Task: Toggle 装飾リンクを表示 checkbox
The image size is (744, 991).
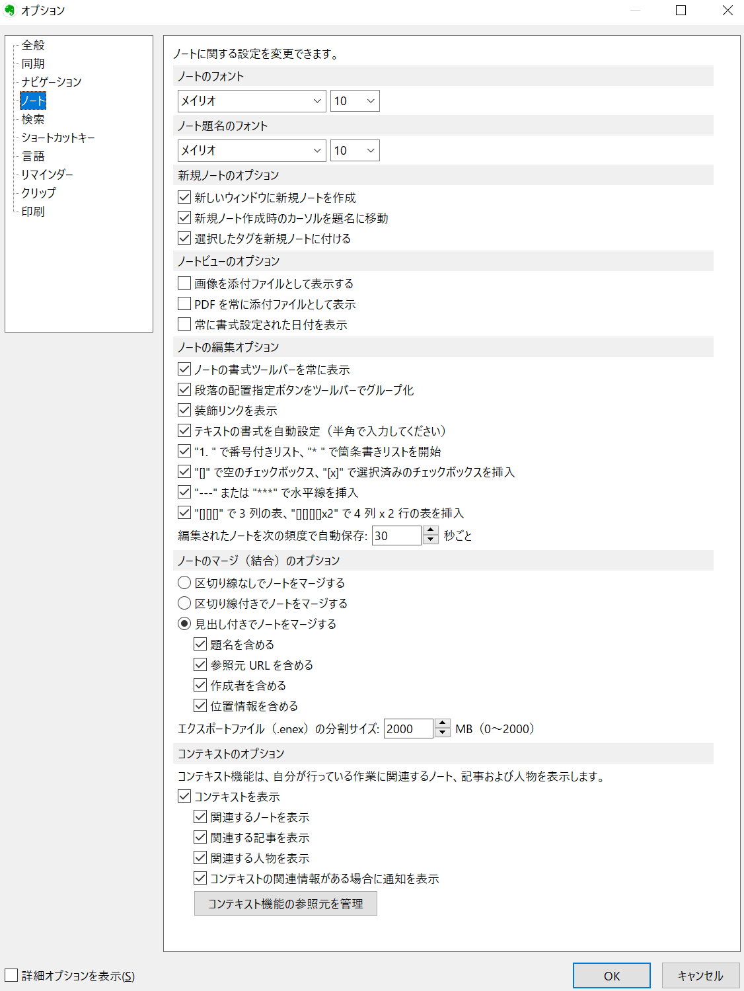Action: coord(184,410)
